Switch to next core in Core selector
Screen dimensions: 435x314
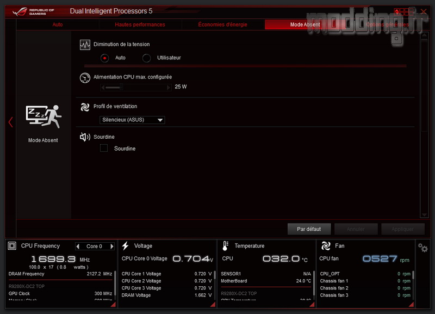[x=112, y=247]
